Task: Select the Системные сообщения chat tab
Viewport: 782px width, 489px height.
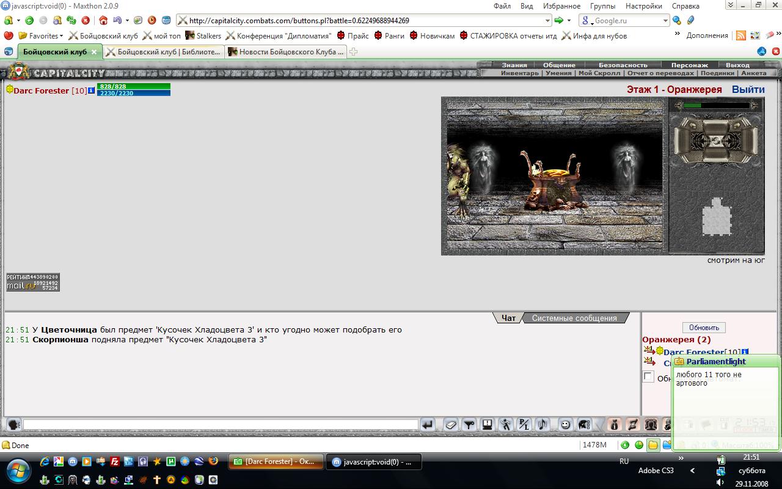Action: (x=574, y=318)
